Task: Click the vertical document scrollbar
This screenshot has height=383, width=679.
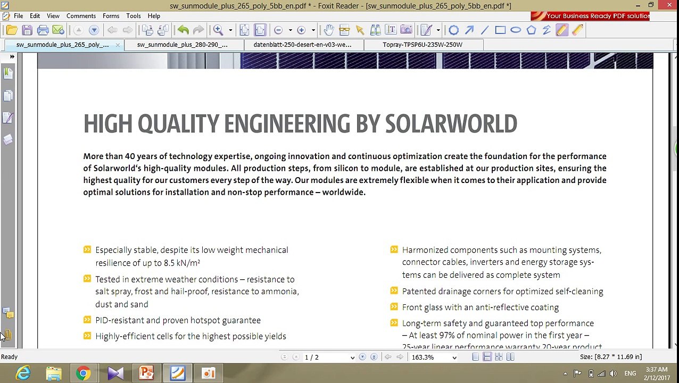Action: click(675, 149)
